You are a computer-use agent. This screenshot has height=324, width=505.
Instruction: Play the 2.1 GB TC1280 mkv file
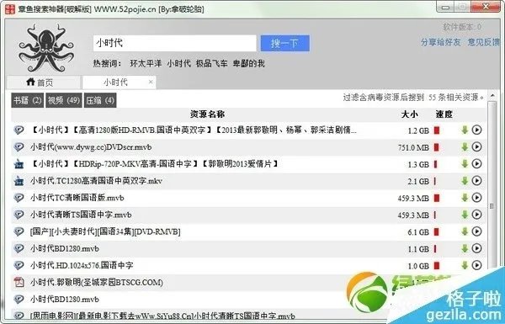(x=476, y=181)
